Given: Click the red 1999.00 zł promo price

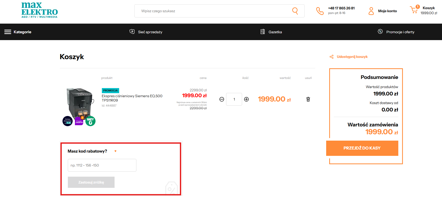Looking at the screenshot, I should [194, 95].
